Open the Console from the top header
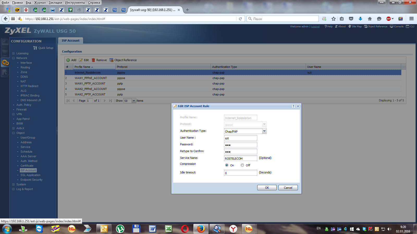This screenshot has width=417, height=234. point(397,27)
